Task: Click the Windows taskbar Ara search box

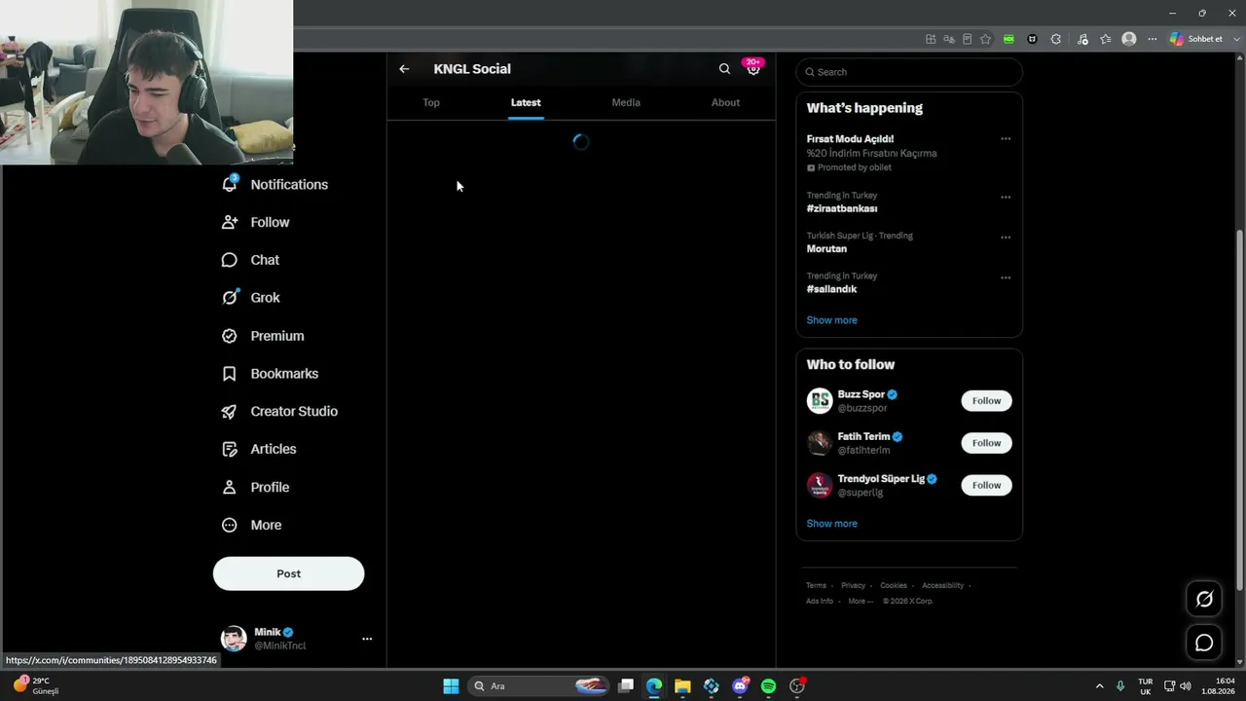Action: coord(538,686)
